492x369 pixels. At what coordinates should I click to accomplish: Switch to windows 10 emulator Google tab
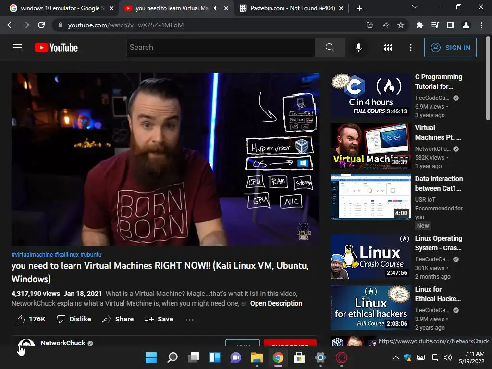(x=62, y=8)
